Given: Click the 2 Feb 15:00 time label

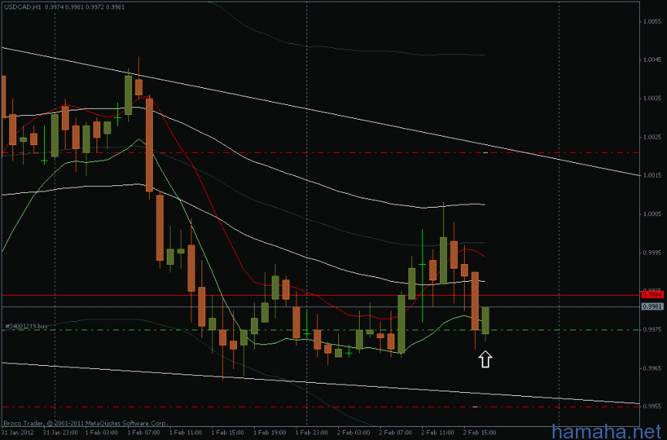Looking at the screenshot, I should [480, 433].
